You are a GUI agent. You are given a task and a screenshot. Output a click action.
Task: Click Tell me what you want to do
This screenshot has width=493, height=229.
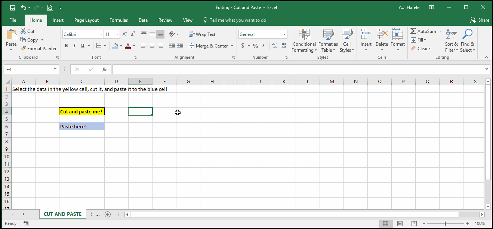[234, 20]
